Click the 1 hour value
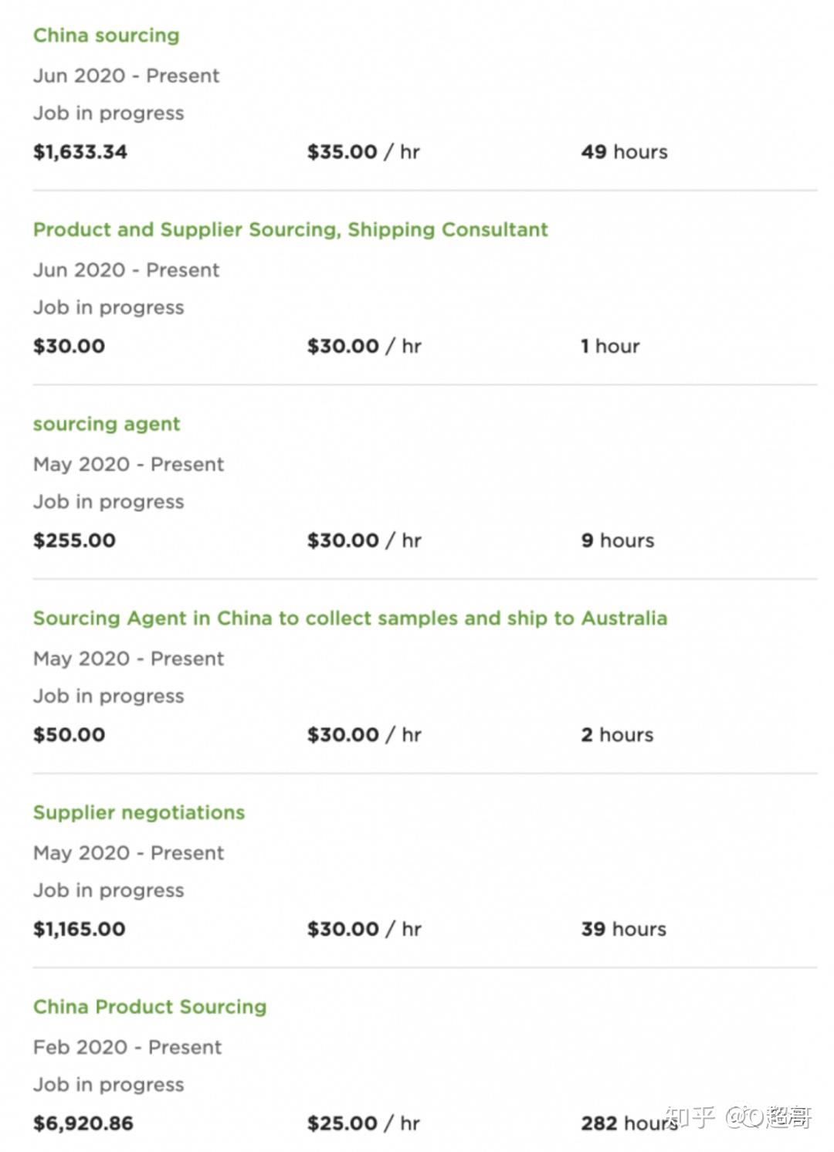834x1152 pixels. [x=611, y=346]
